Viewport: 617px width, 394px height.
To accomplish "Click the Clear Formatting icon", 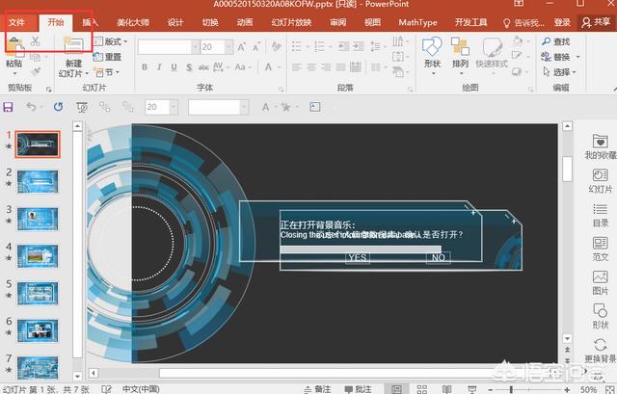I will click(277, 47).
